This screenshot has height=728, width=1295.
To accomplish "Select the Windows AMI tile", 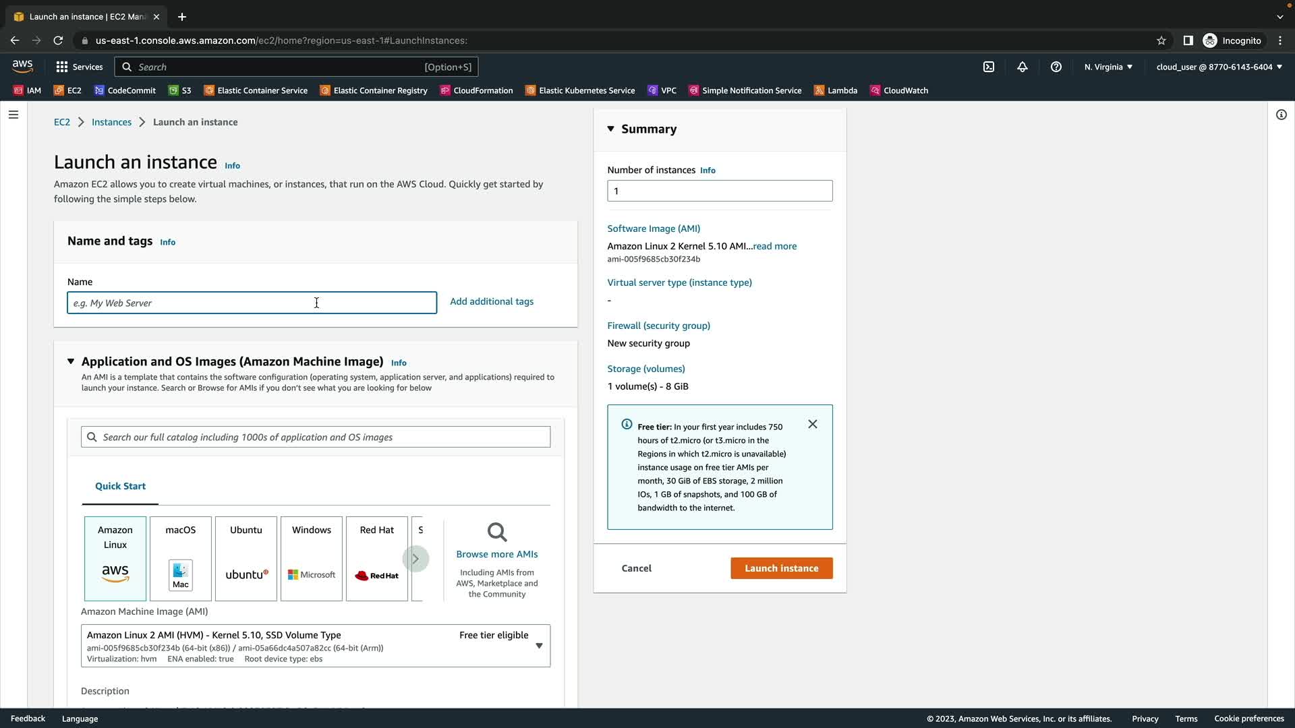I will tap(312, 558).
